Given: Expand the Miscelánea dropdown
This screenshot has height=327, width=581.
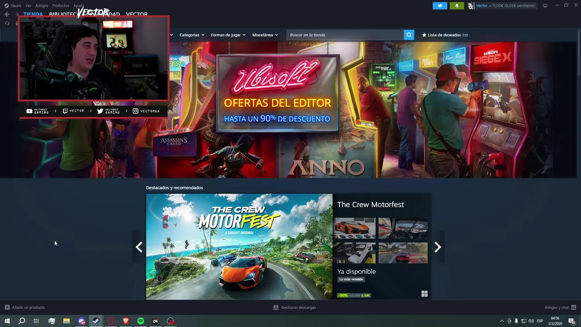Looking at the screenshot, I should tap(265, 35).
